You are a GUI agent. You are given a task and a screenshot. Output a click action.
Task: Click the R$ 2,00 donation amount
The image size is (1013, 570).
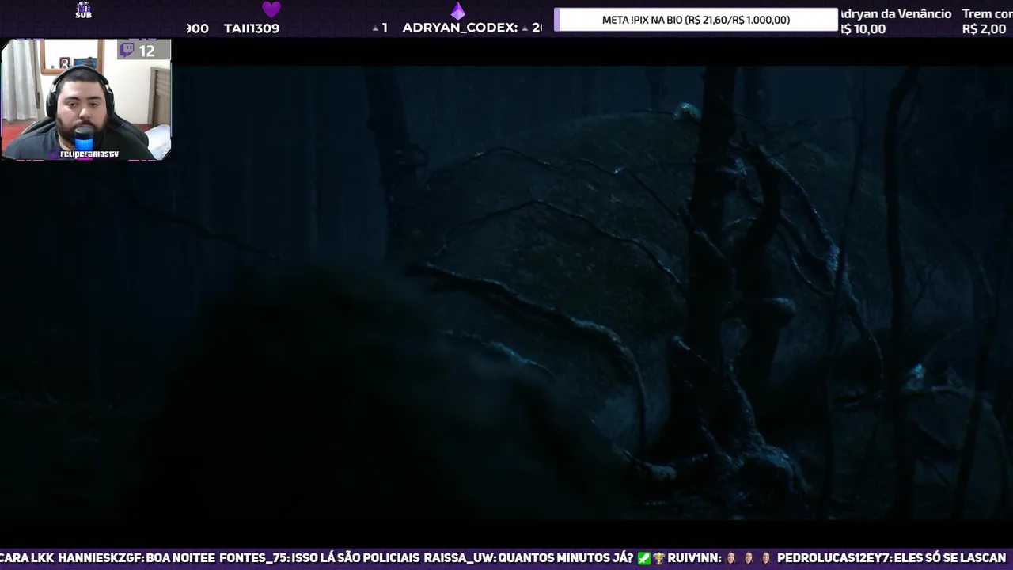pyautogui.click(x=984, y=29)
